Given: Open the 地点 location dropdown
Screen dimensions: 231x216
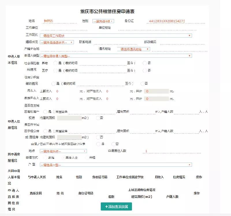Looking at the screenshot, I should pyautogui.click(x=63, y=151).
